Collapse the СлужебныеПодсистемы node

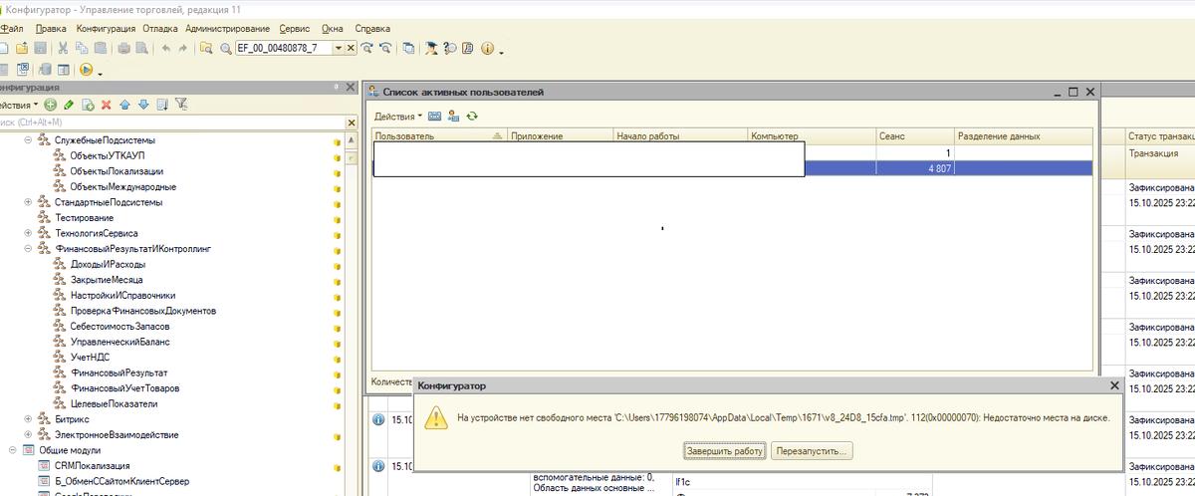[x=28, y=140]
